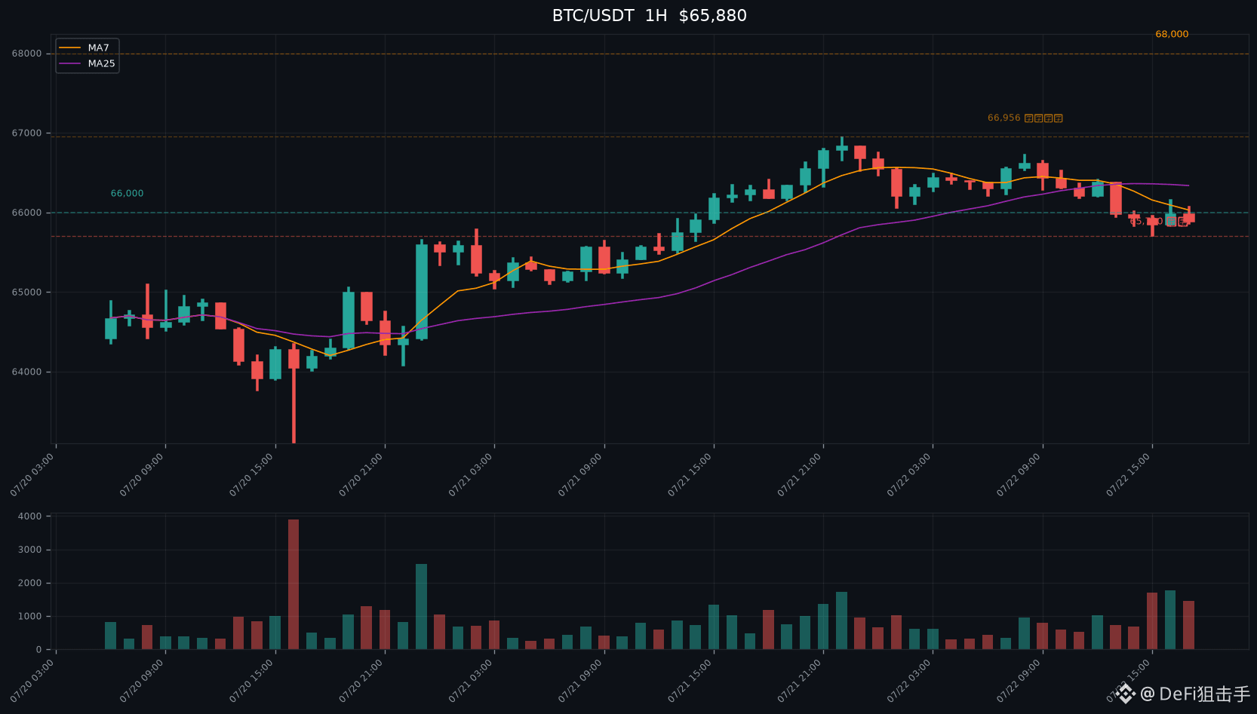Click the BTC/USDT 1H chart title
1257x714 pixels.
tap(650, 15)
